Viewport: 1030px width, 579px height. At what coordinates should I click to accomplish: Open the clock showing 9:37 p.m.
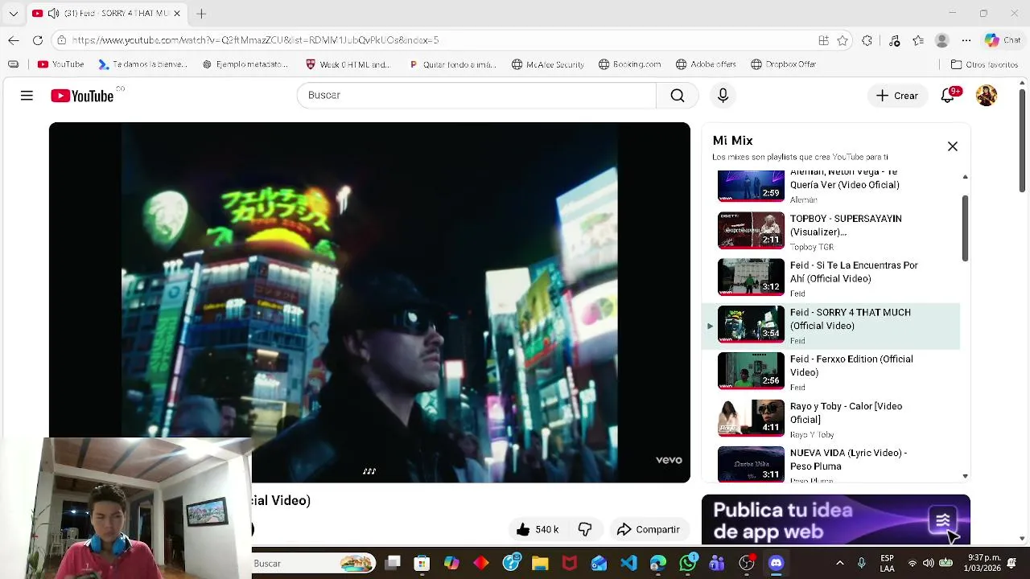click(983, 563)
